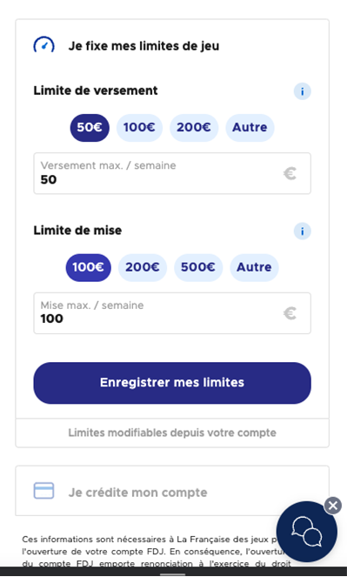Image resolution: width=347 pixels, height=577 pixels.
Task: Select the 50€ deposit limit
Action: click(x=90, y=128)
